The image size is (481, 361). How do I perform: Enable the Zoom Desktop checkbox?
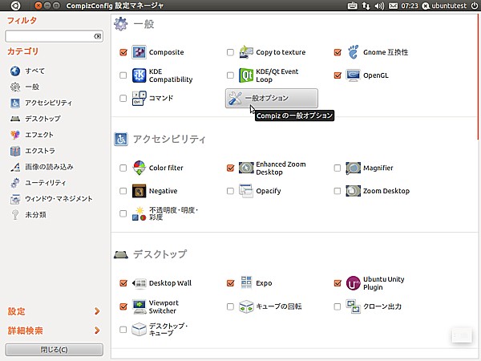[338, 191]
